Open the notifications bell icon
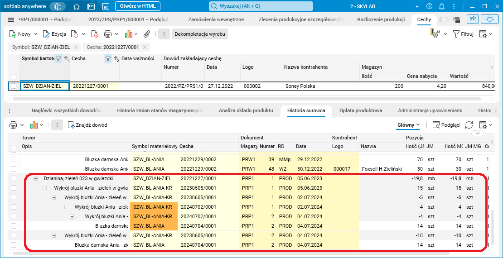The image size is (503, 258). pos(441,7)
